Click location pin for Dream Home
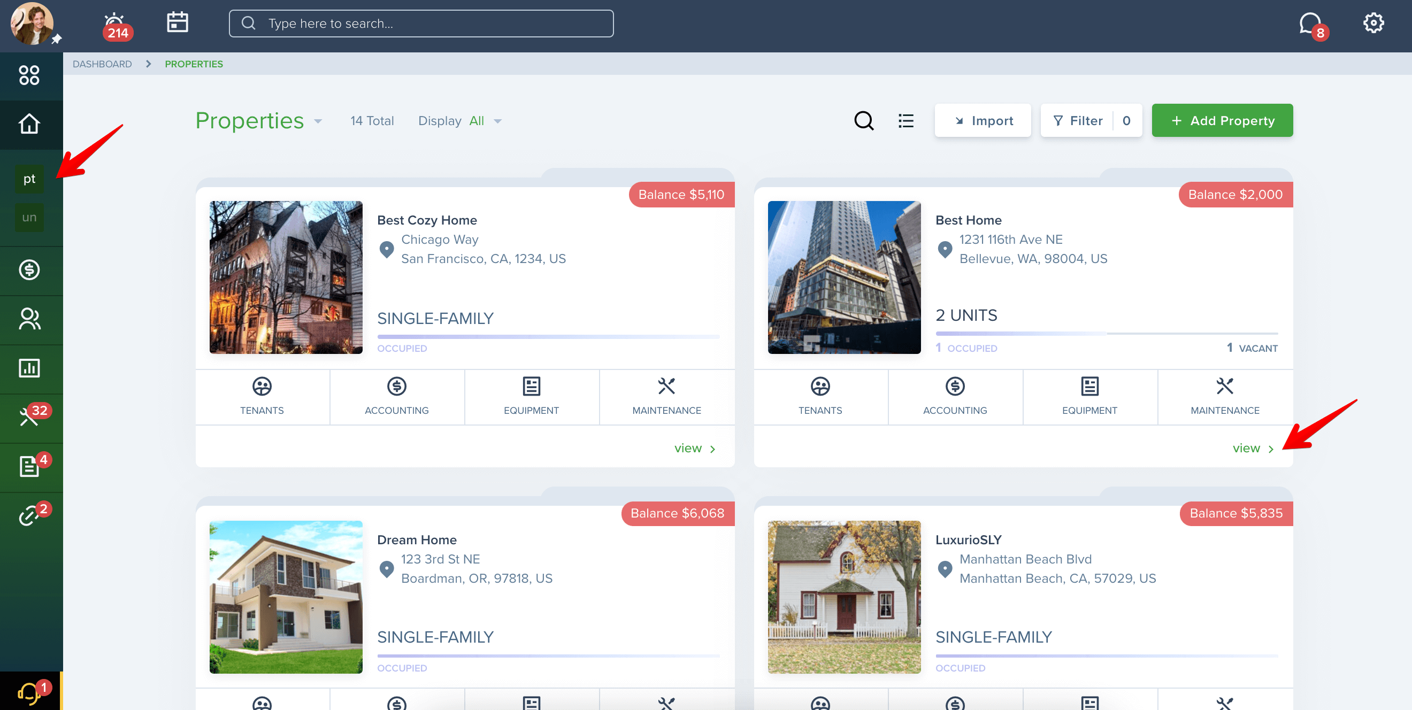This screenshot has height=710, width=1412. click(387, 569)
